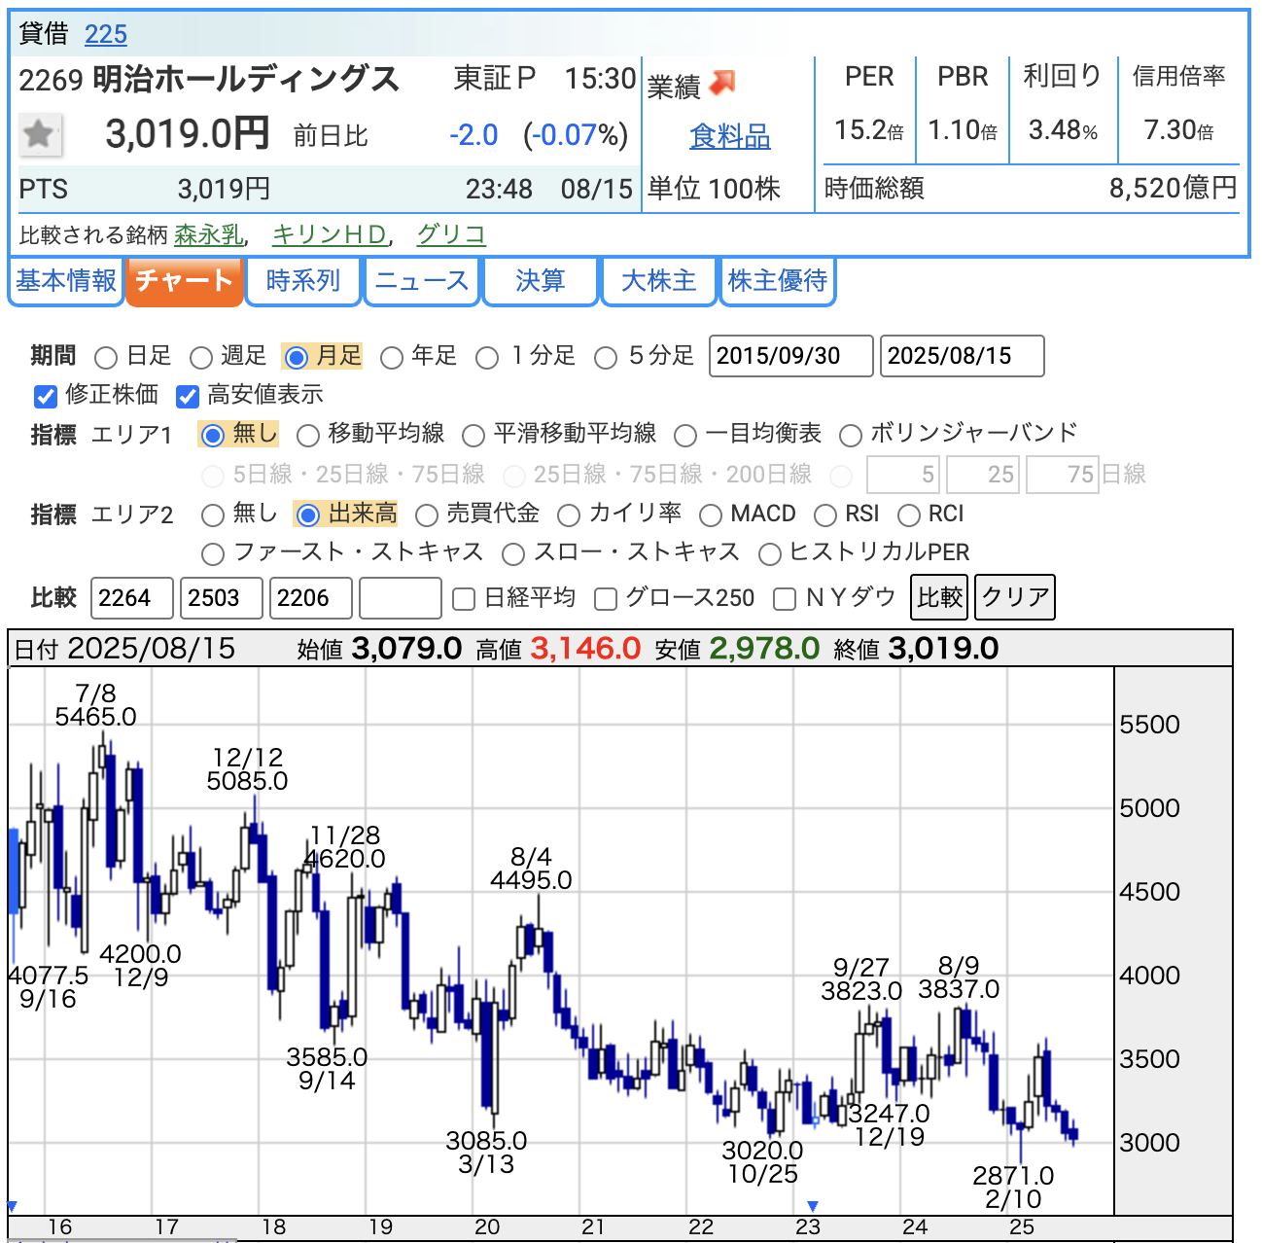Select 日足 period radio
The image size is (1262, 1243).
tap(106, 358)
